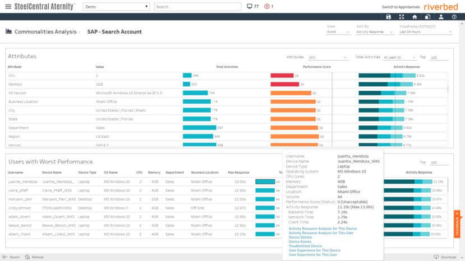465x261 pixels.
Task: Open the Total Activities At Least 10 dropdown
Action: pyautogui.click(x=399, y=57)
